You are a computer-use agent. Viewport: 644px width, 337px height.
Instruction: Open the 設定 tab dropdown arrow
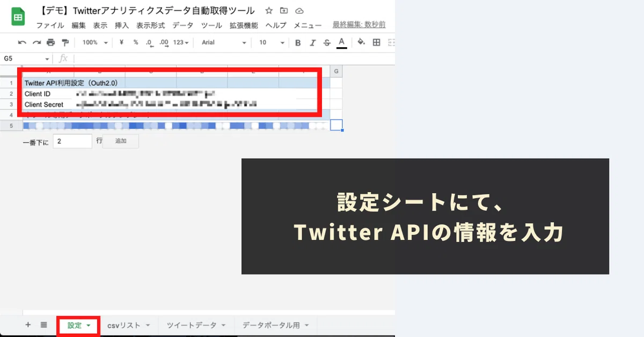[88, 325]
